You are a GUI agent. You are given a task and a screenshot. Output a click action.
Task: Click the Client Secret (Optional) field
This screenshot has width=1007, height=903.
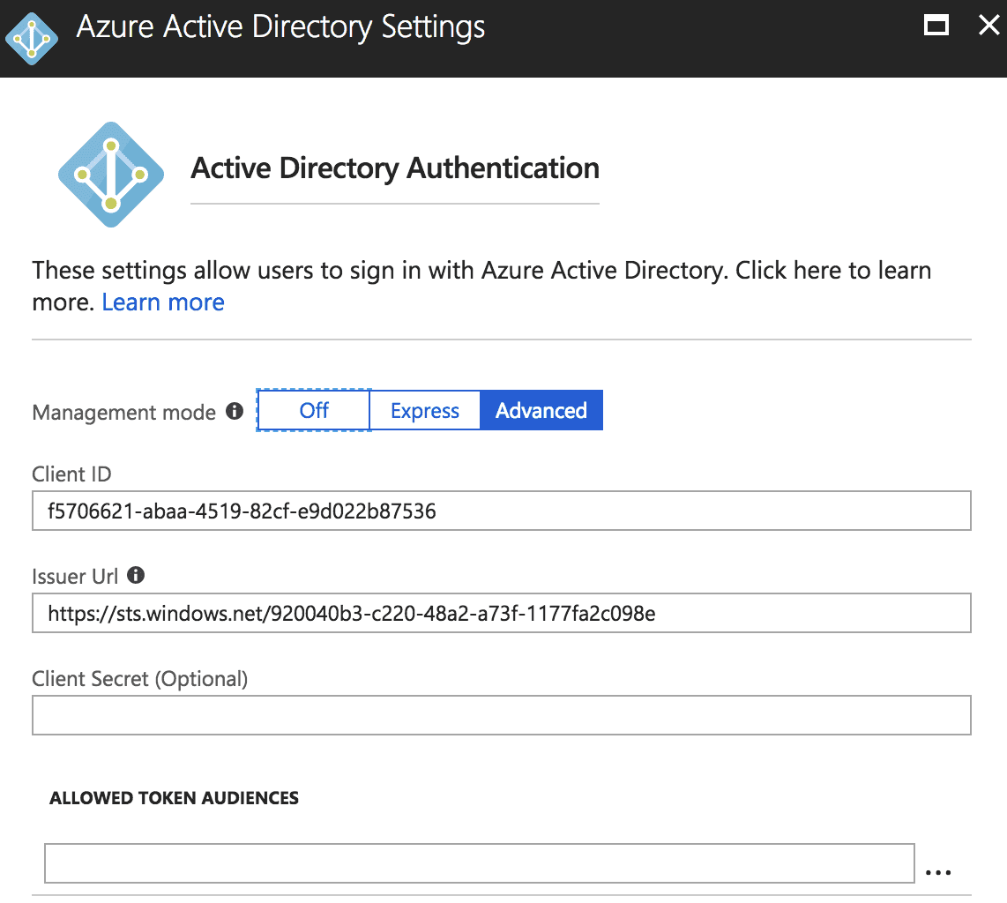tap(502, 715)
